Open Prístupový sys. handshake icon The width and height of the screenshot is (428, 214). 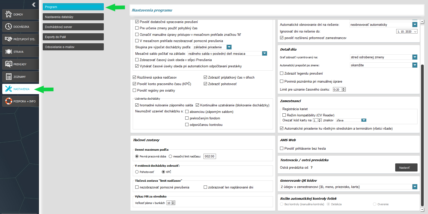point(8,39)
